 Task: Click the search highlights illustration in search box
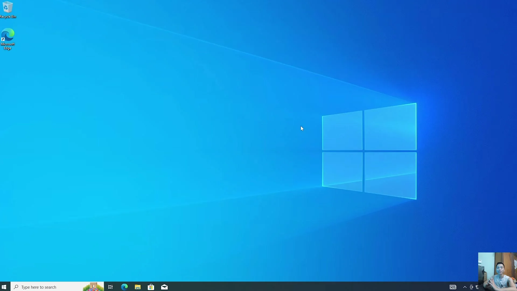(x=93, y=287)
